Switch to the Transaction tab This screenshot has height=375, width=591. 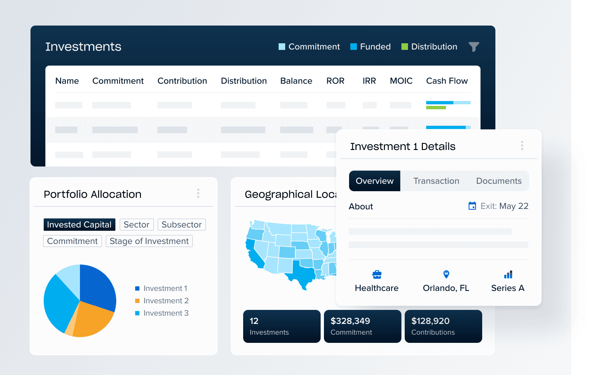(x=436, y=181)
